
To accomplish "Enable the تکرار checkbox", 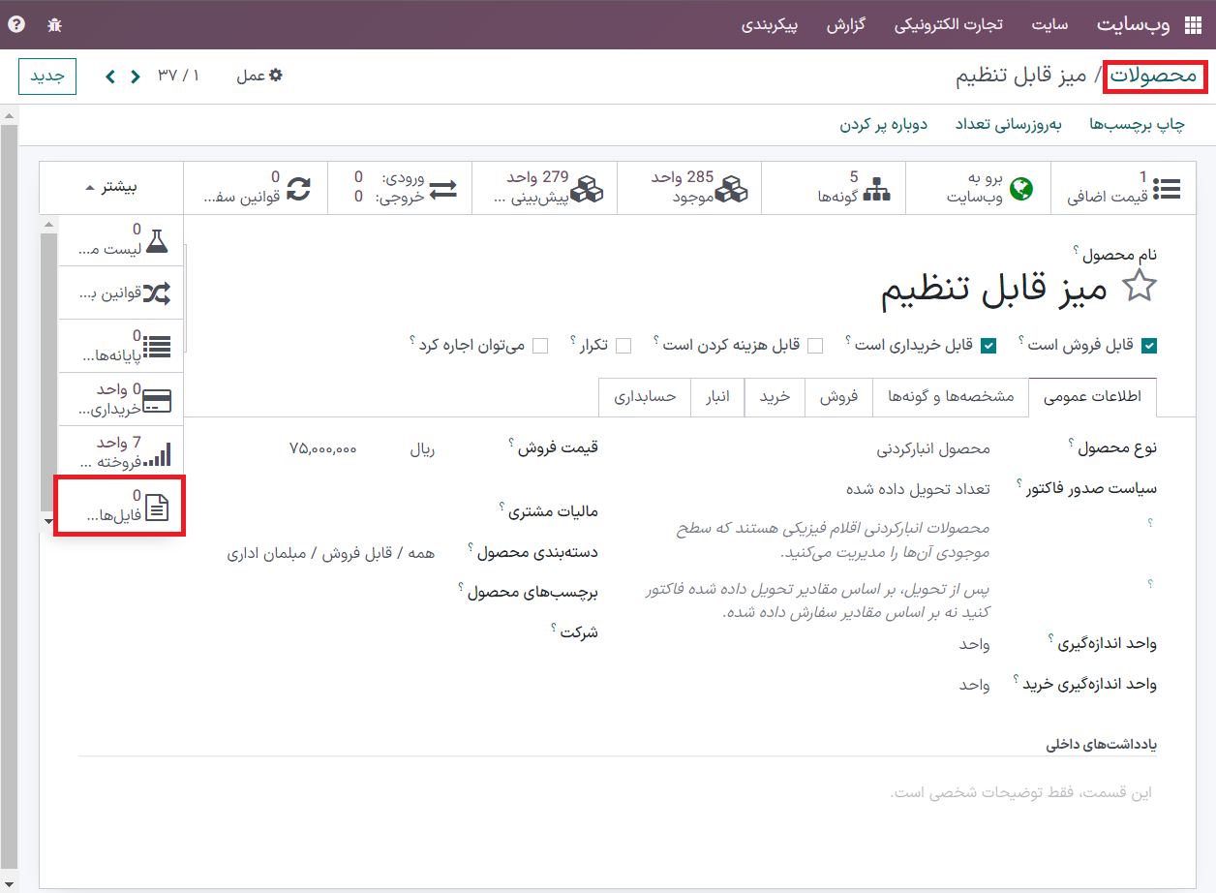I will pos(623,346).
